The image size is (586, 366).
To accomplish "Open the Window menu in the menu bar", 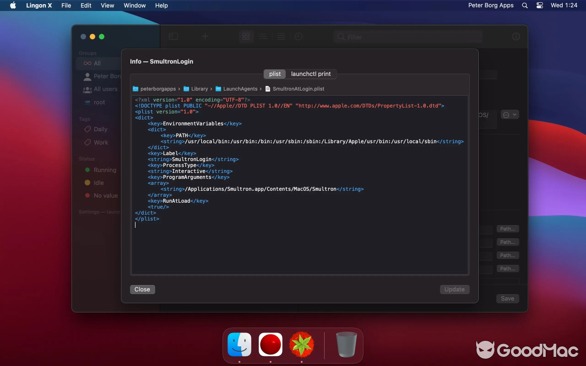I will (x=134, y=5).
